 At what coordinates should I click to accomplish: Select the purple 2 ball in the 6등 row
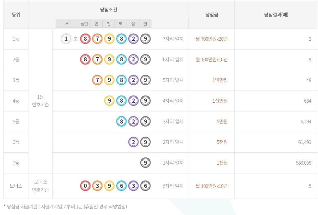(134, 142)
